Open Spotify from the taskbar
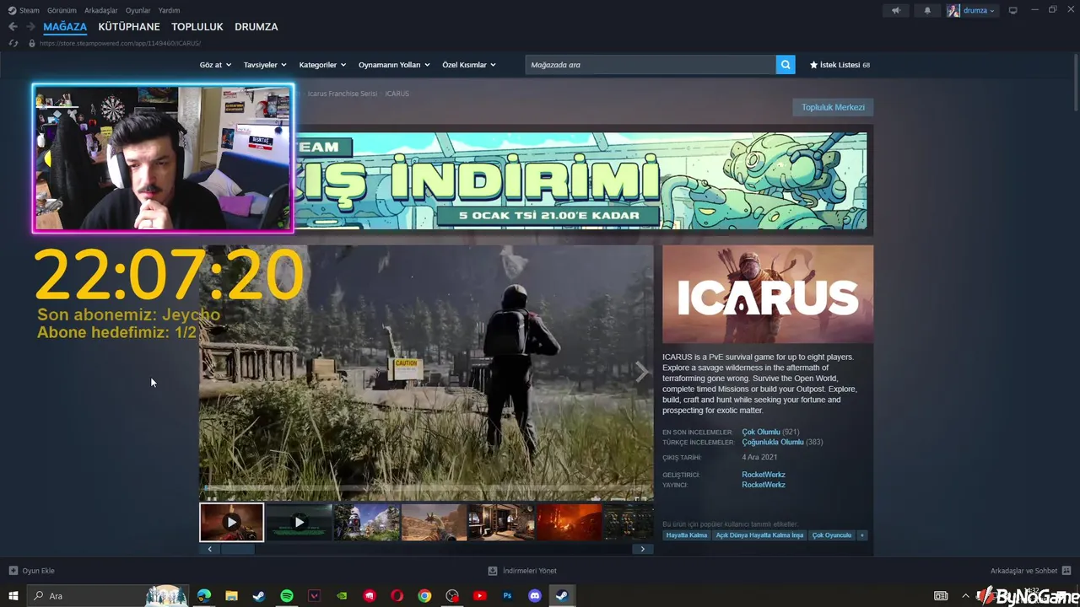The image size is (1080, 607). click(287, 596)
